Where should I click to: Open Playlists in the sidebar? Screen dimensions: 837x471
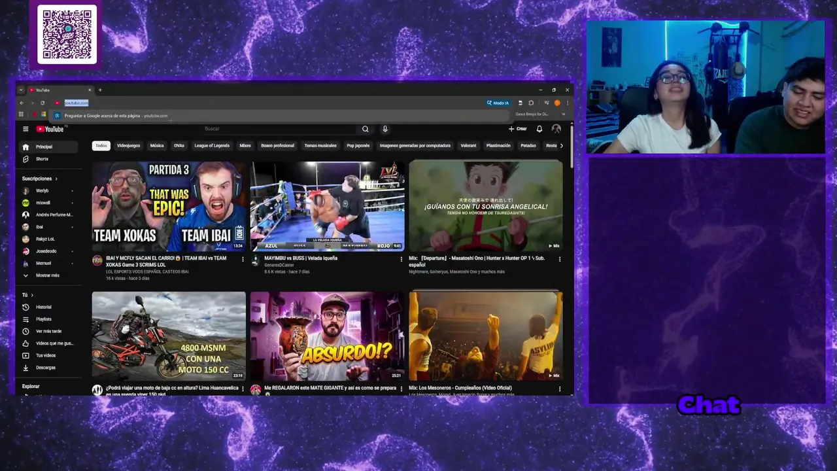pos(47,319)
